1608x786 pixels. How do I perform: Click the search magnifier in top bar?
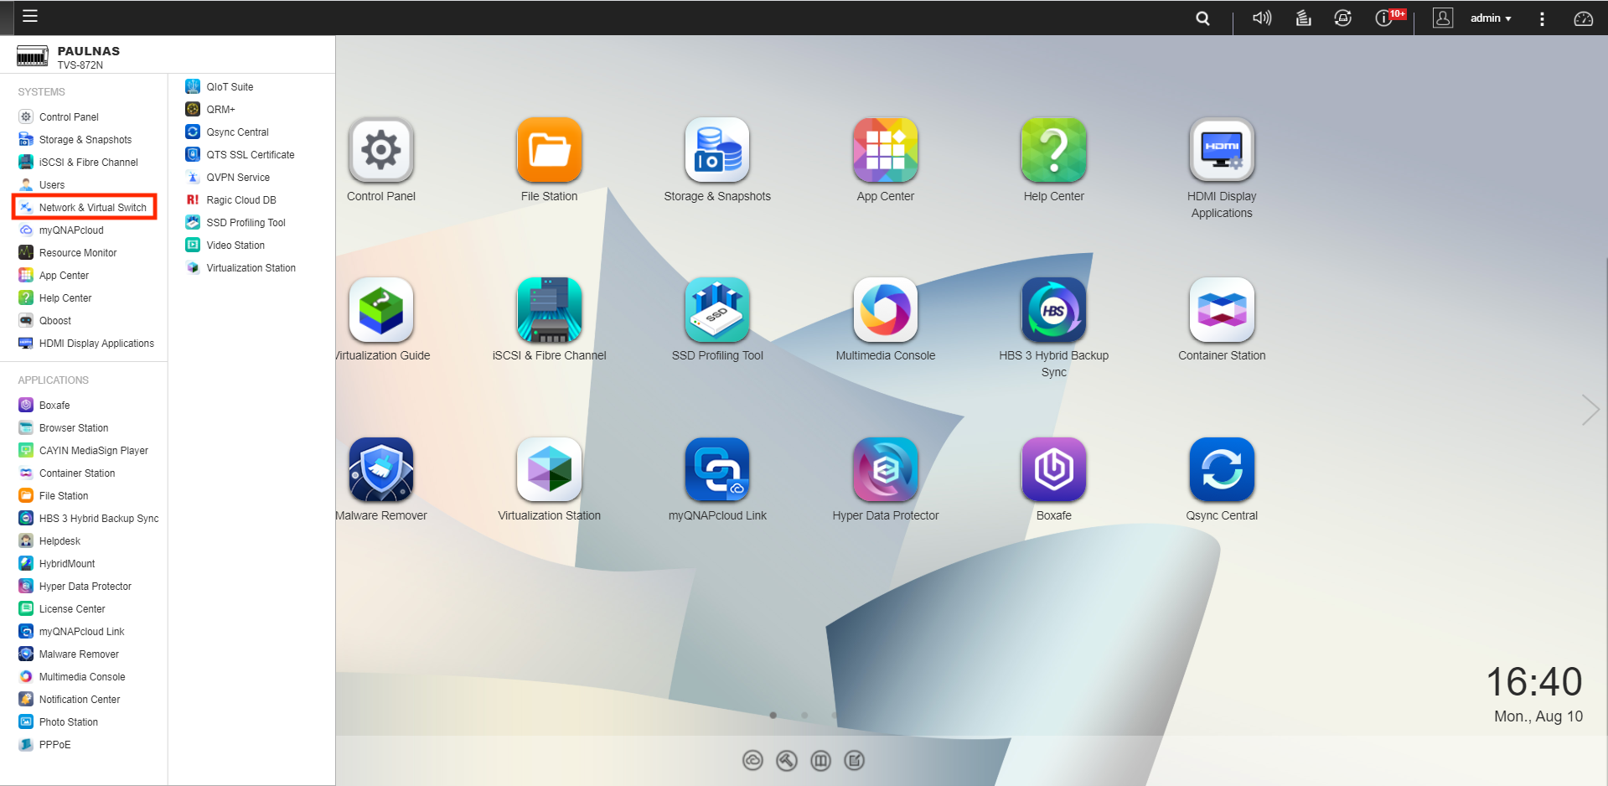(x=1202, y=18)
